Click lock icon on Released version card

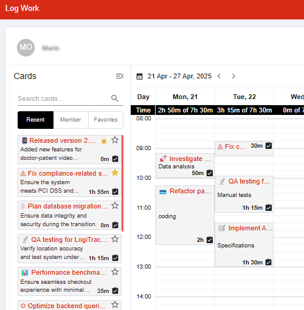(104, 140)
